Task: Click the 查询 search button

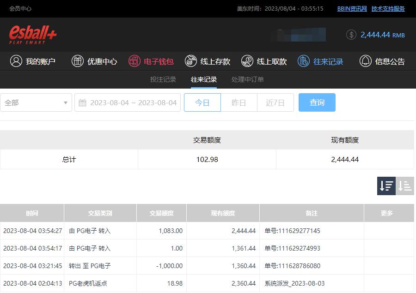Action: tap(317, 102)
